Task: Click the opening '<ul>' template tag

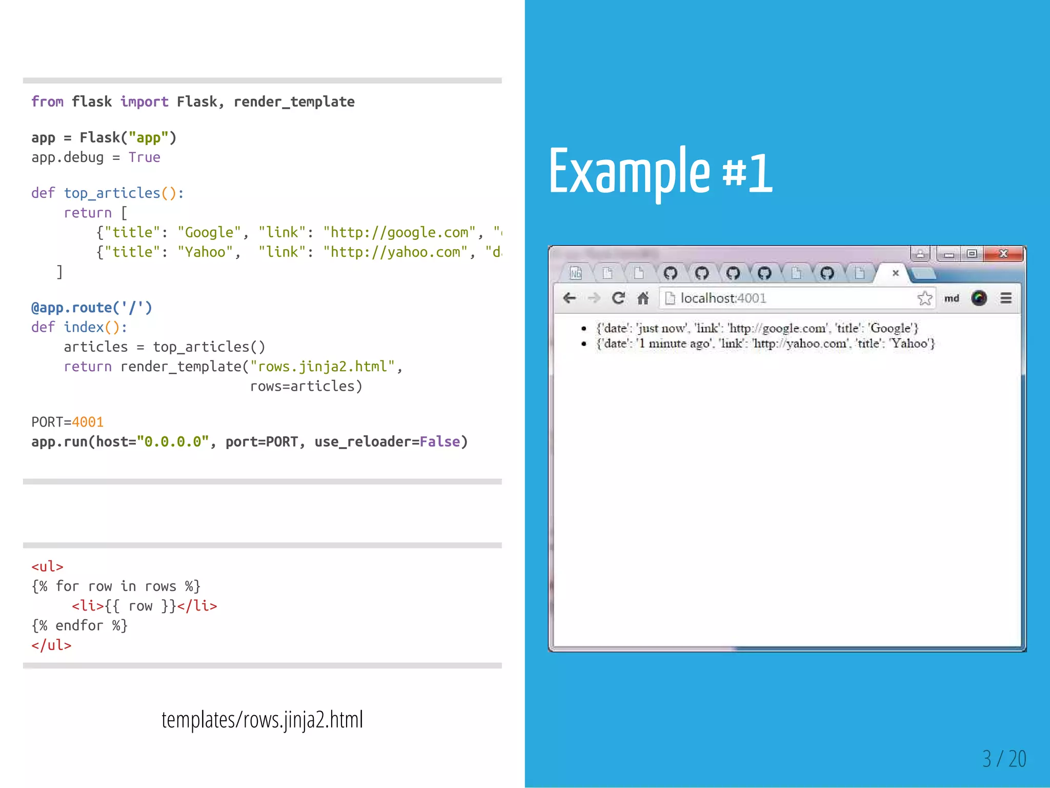Action: point(47,567)
